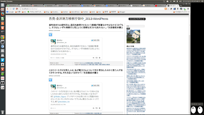Click the Chrome forward arrow

(11, 9)
